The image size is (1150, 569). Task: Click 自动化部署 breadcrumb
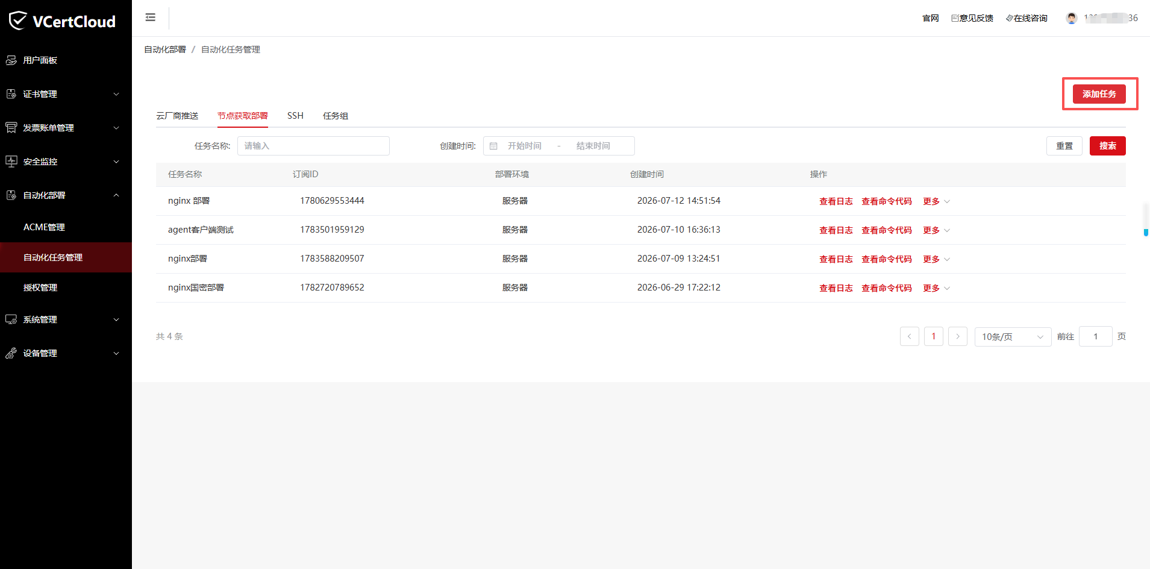coord(165,49)
